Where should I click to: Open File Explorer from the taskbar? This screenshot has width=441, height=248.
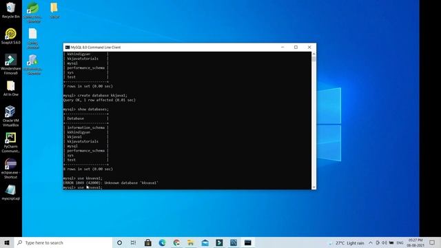click(191, 242)
